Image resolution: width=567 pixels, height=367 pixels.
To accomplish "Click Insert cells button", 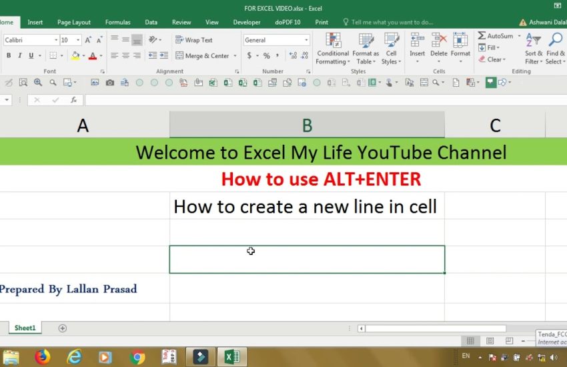I will [417, 49].
